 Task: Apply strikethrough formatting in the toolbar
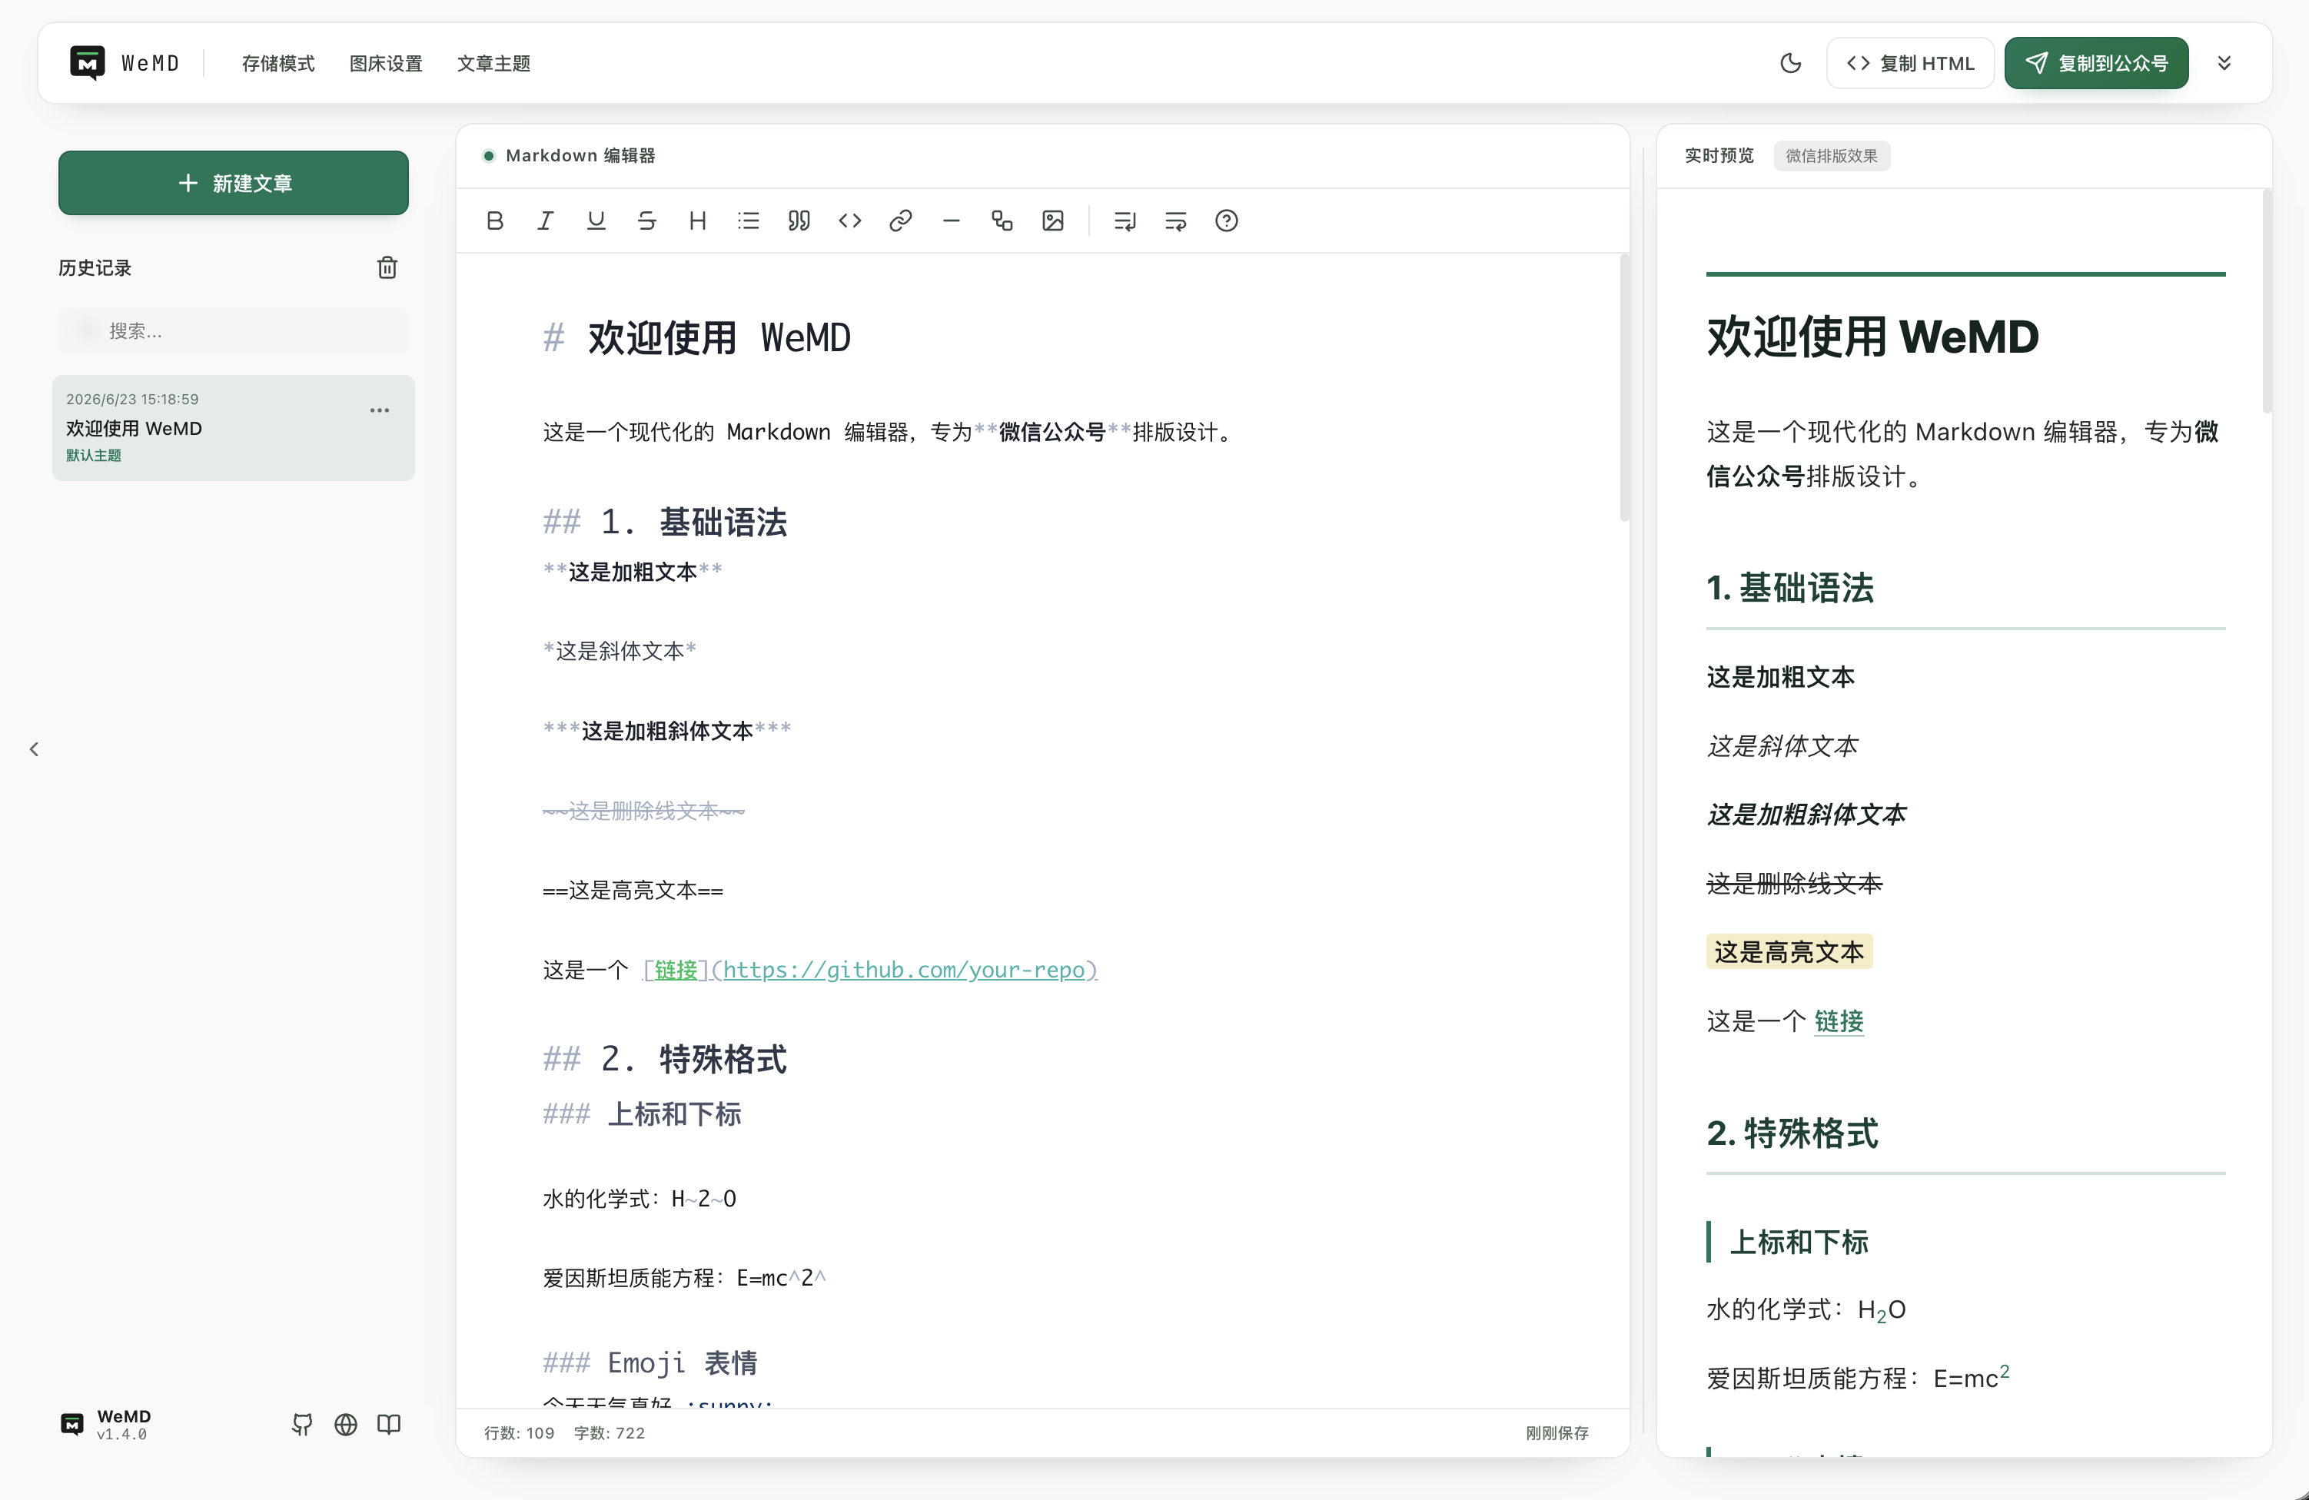pos(647,221)
